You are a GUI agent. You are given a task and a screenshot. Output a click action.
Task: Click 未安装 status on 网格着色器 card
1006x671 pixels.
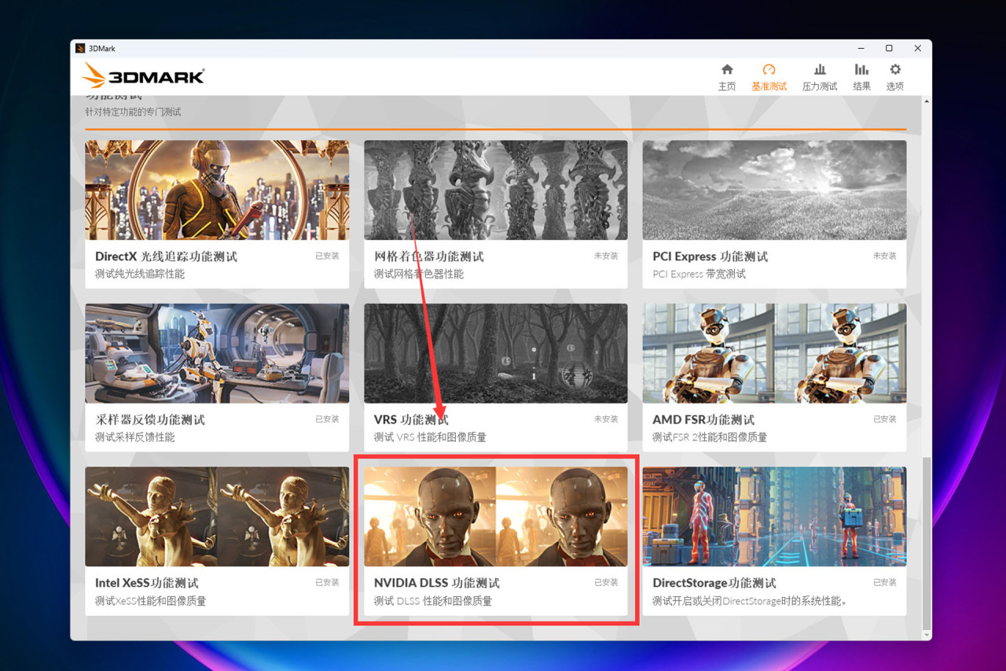(x=606, y=256)
